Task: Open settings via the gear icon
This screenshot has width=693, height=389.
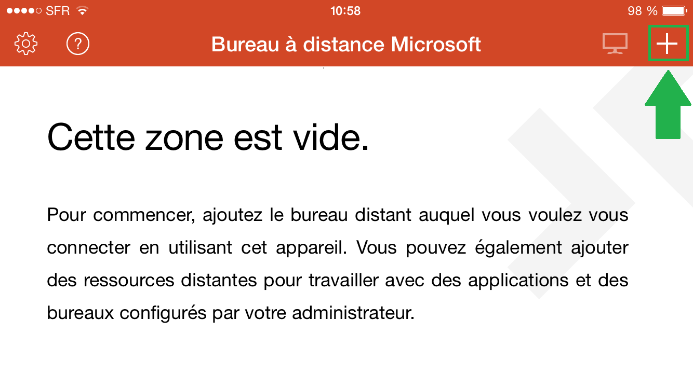Action: [25, 44]
